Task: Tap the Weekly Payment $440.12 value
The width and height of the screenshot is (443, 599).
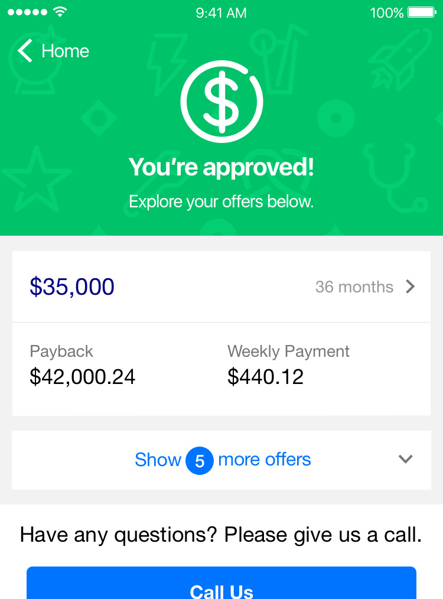Action: pyautogui.click(x=265, y=377)
